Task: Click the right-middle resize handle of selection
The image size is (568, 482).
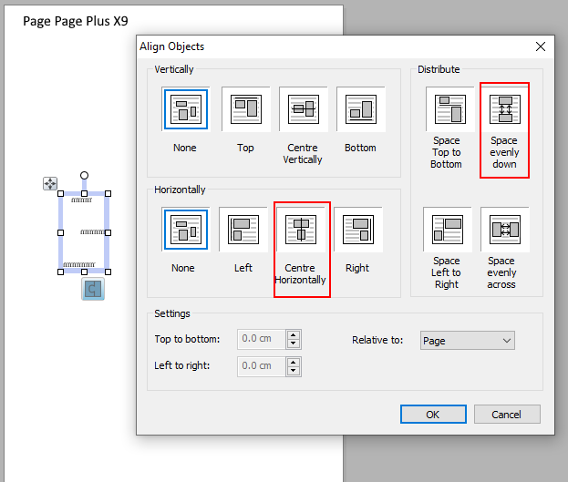Action: [108, 232]
